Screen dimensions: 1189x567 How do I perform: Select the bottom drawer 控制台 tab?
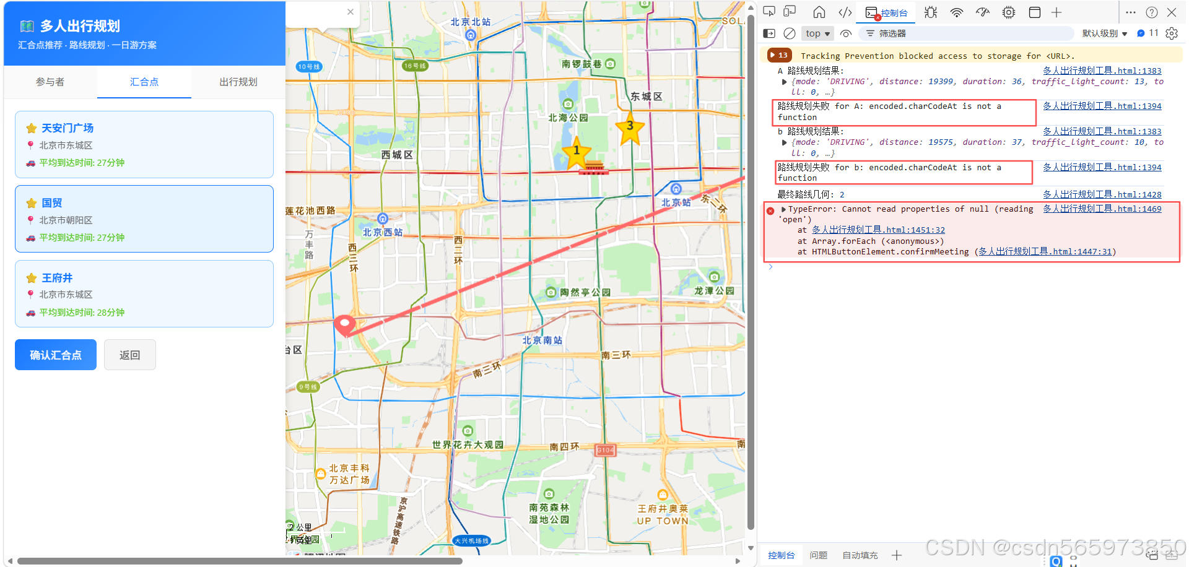(x=782, y=555)
